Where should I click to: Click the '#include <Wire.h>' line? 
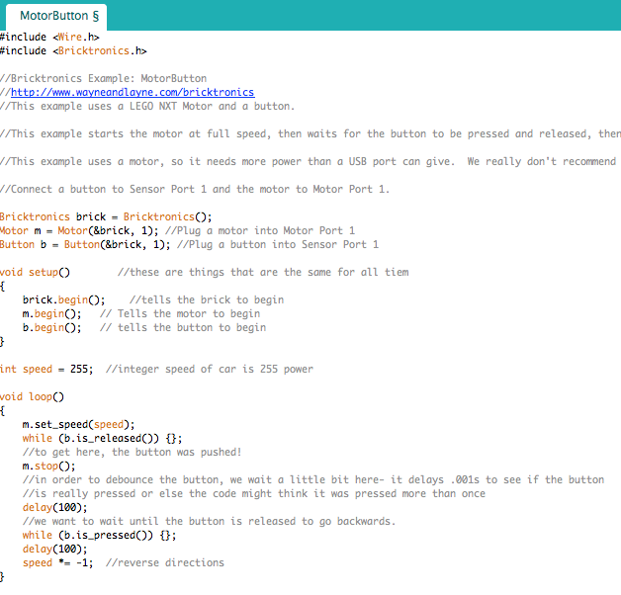49,37
